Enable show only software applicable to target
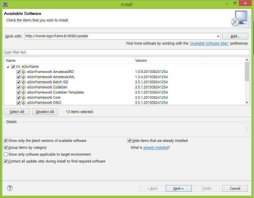Viewport: 254px width, 198px height. coord(6,155)
